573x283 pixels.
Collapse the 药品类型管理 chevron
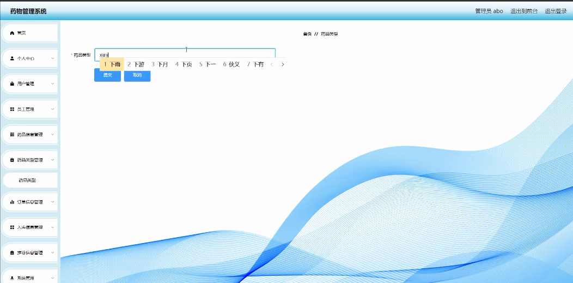(x=53, y=160)
